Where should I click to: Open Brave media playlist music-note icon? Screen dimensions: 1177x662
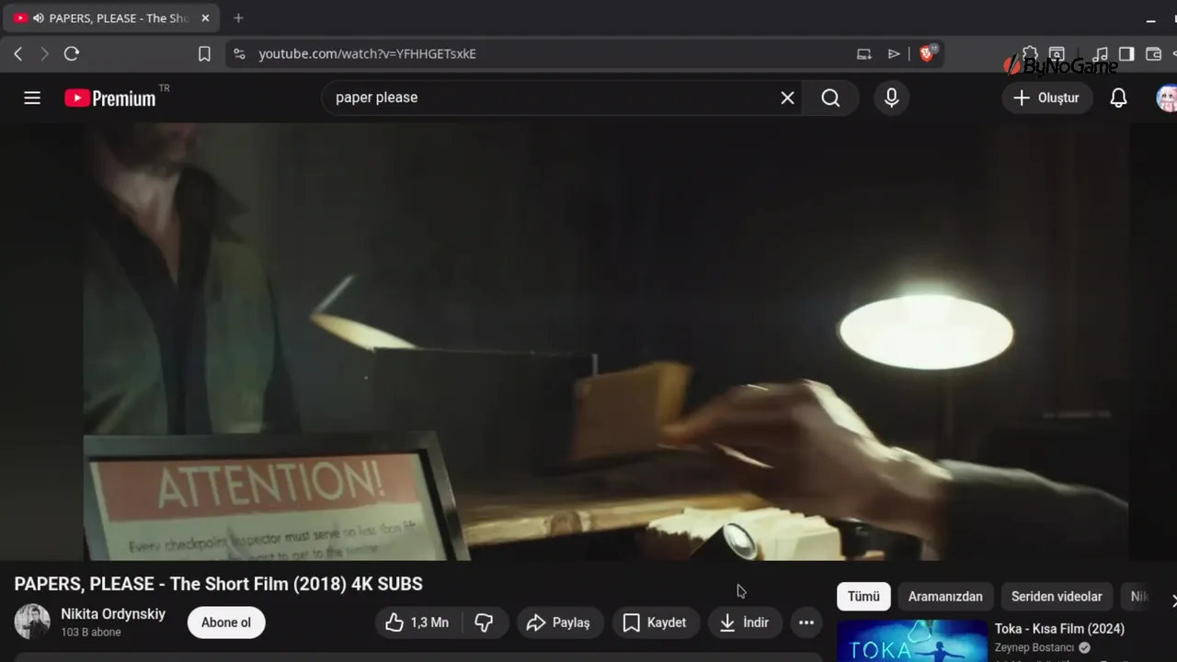(1101, 54)
